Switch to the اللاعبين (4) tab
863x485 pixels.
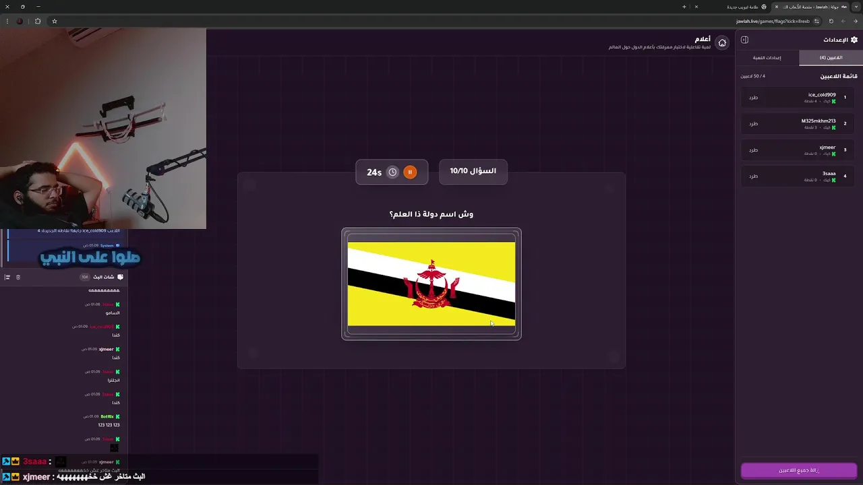tap(831, 58)
